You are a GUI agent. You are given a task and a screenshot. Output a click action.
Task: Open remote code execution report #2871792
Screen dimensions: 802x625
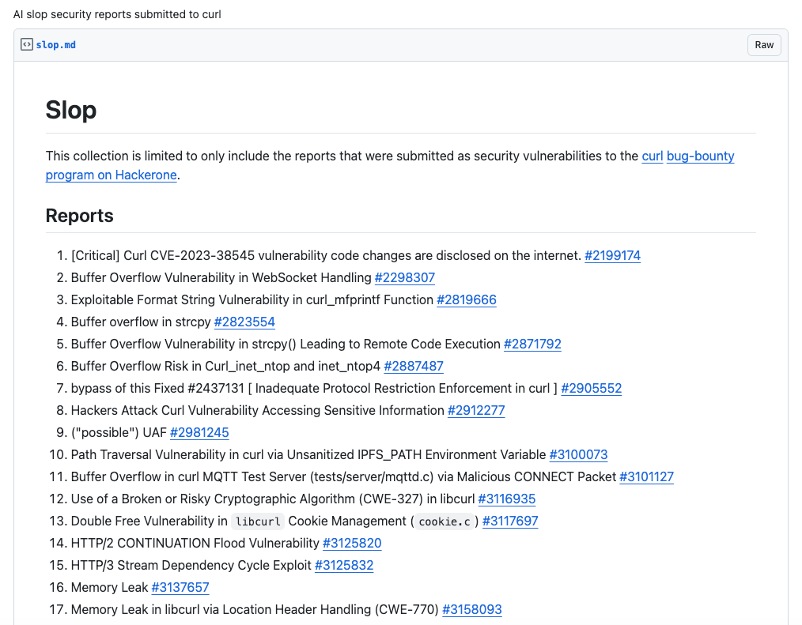coord(532,344)
